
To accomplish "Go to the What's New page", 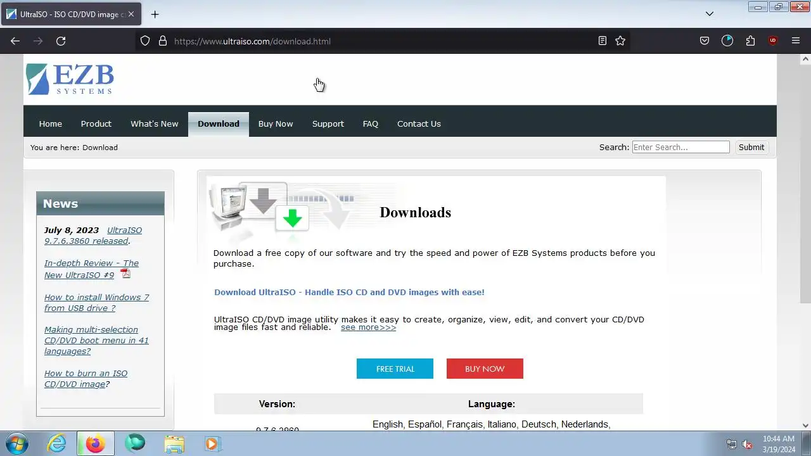I will click(154, 123).
